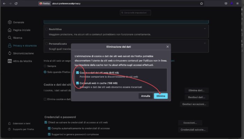
Task: Click the Elimina dati... button
Action: 197,90
